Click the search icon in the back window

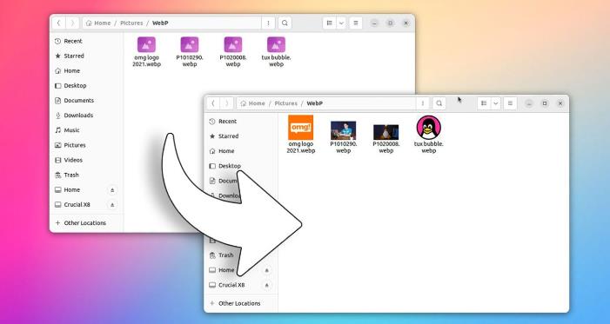pyautogui.click(x=285, y=23)
